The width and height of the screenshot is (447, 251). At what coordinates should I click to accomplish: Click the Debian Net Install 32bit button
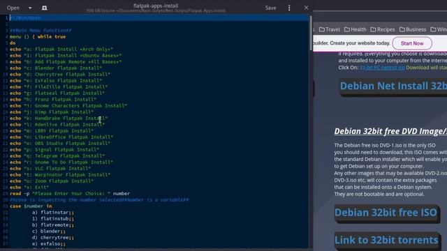tap(393, 86)
